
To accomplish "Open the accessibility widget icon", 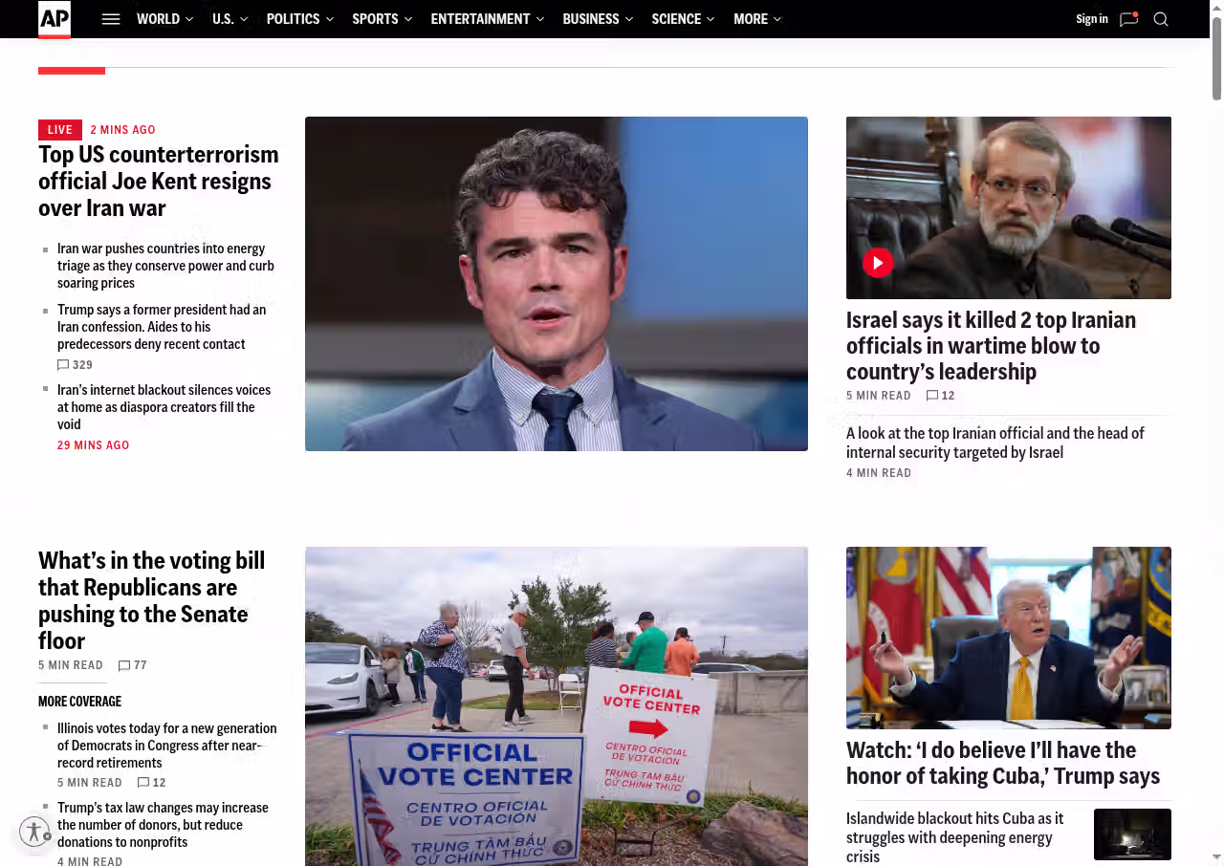I will click(34, 832).
